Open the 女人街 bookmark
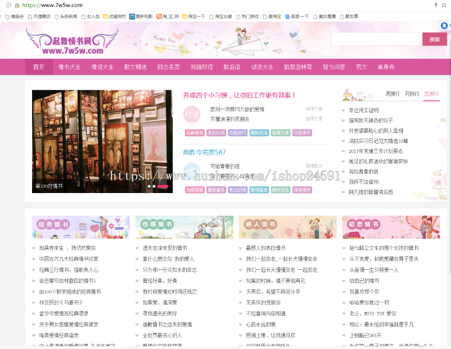The height and width of the screenshot is (349, 451). (x=91, y=17)
